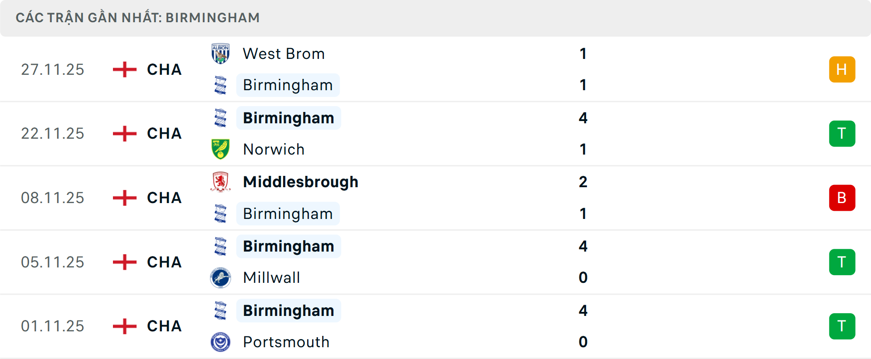The width and height of the screenshot is (871, 359).
Task: Click the Millwall lion logo
Action: 220,277
